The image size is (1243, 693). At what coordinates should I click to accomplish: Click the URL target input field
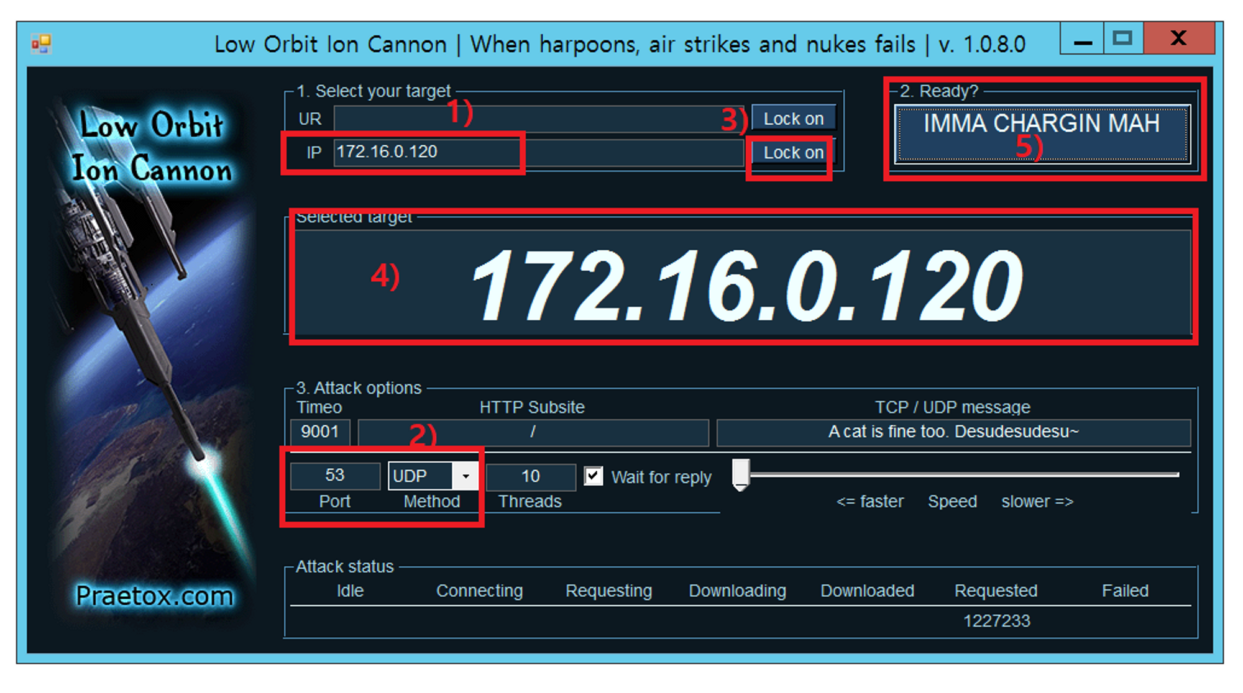pyautogui.click(x=539, y=119)
